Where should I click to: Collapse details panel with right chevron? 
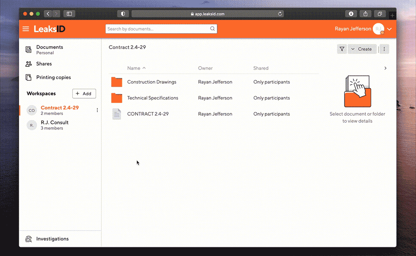(x=385, y=68)
